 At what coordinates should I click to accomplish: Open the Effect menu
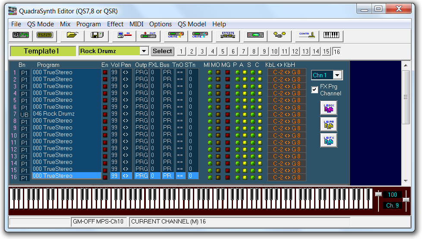point(115,24)
